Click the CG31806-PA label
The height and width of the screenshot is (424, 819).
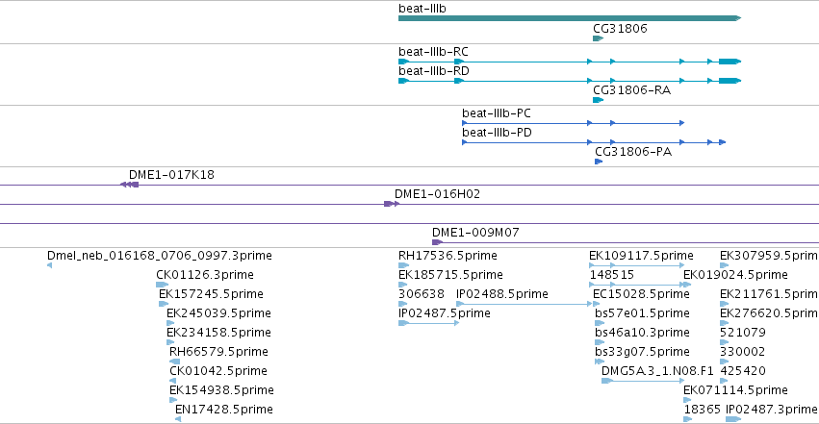tap(633, 152)
